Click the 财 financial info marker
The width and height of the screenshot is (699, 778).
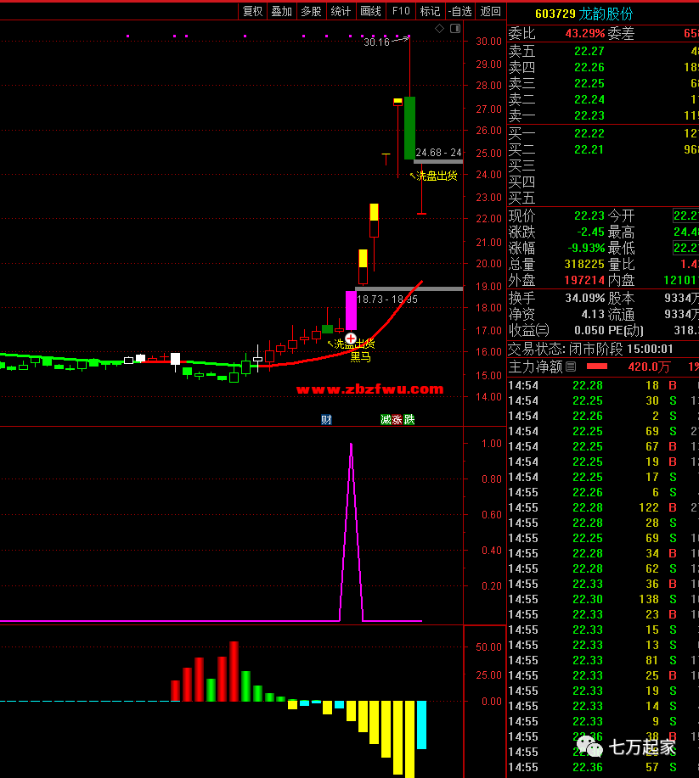326,420
